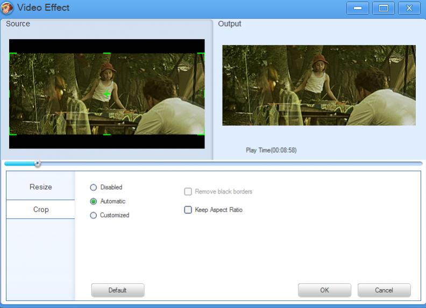The height and width of the screenshot is (308, 426).
Task: Click the playback slider handle
Action: tap(38, 163)
